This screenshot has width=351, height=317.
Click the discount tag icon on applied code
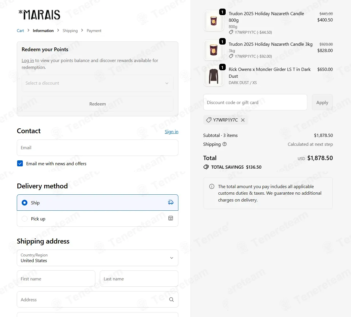pyautogui.click(x=209, y=120)
